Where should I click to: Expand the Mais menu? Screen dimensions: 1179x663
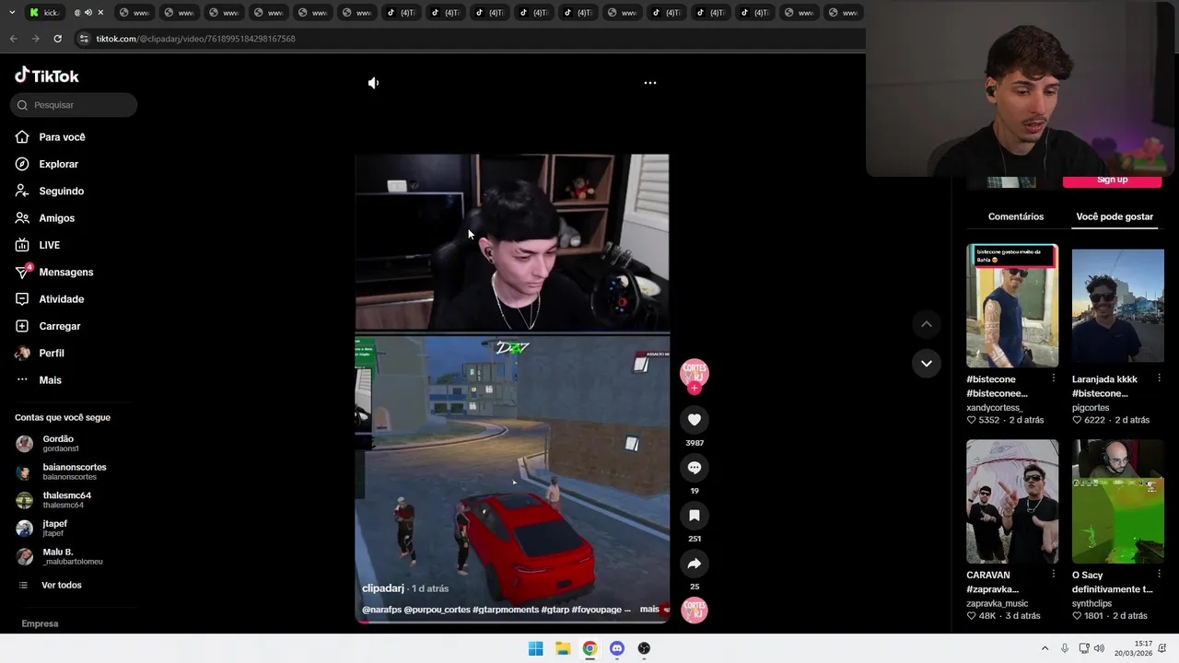40,380
